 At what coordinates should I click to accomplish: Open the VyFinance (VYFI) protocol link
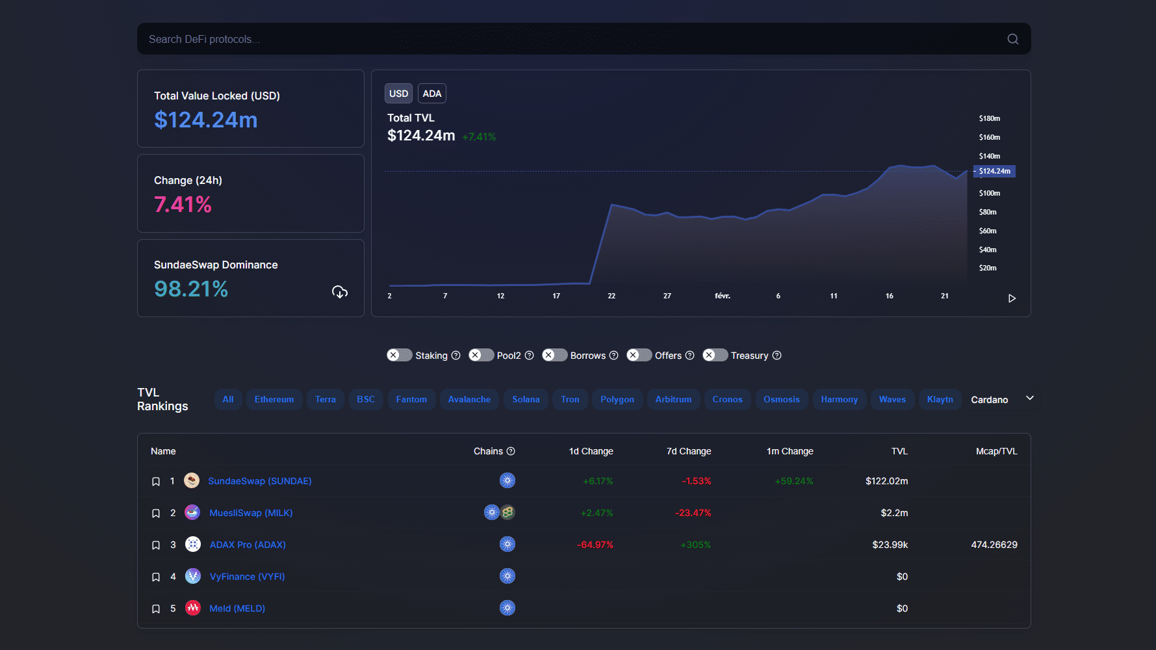click(247, 577)
